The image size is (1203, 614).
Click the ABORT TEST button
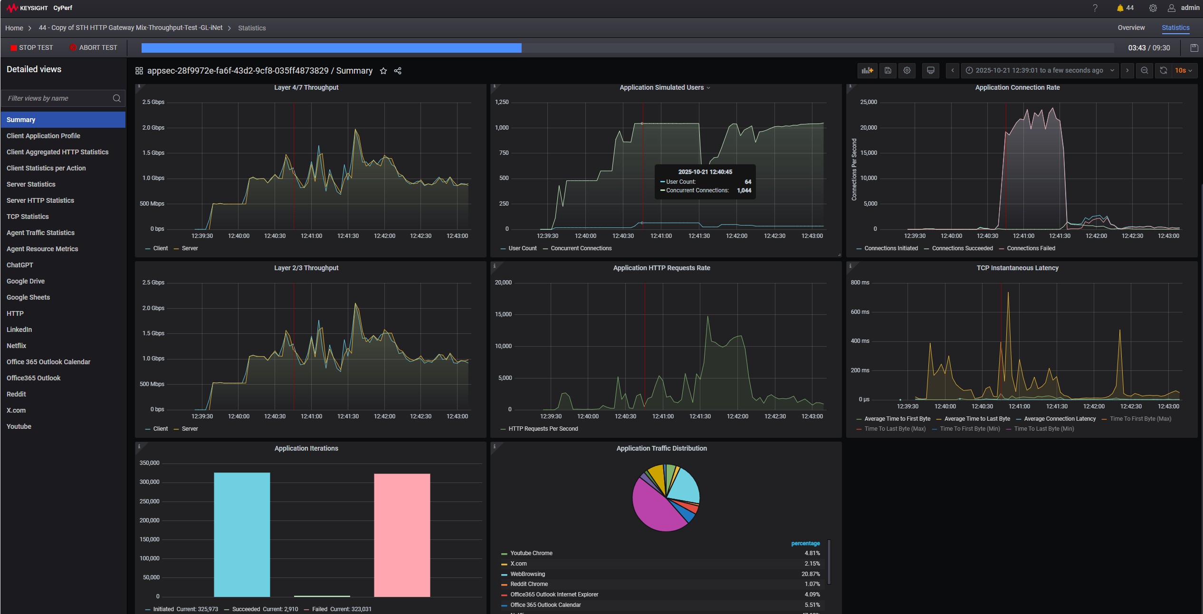coord(93,47)
